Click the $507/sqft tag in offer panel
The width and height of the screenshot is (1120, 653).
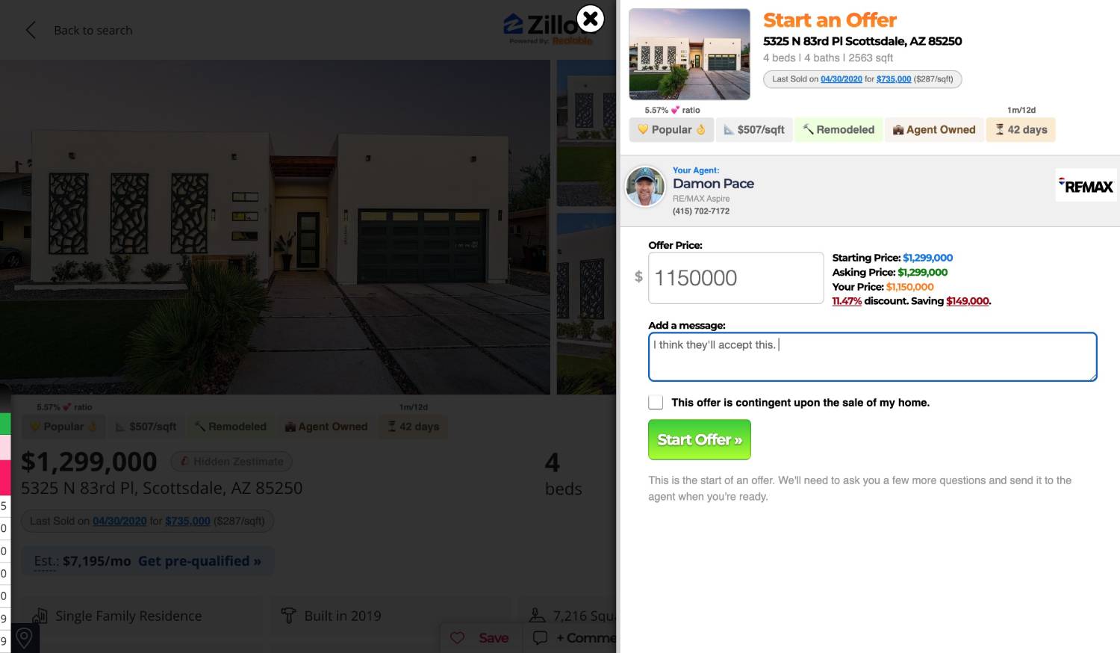[754, 129]
